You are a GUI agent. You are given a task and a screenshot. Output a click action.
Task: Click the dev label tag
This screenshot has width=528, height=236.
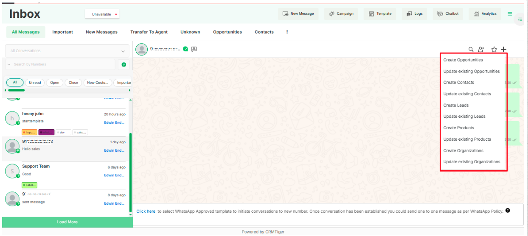(x=63, y=132)
